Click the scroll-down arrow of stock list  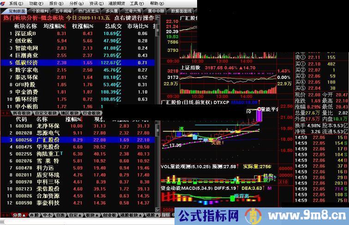157,209
